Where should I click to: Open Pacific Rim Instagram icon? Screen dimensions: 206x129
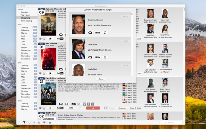pyautogui.click(x=93, y=104)
